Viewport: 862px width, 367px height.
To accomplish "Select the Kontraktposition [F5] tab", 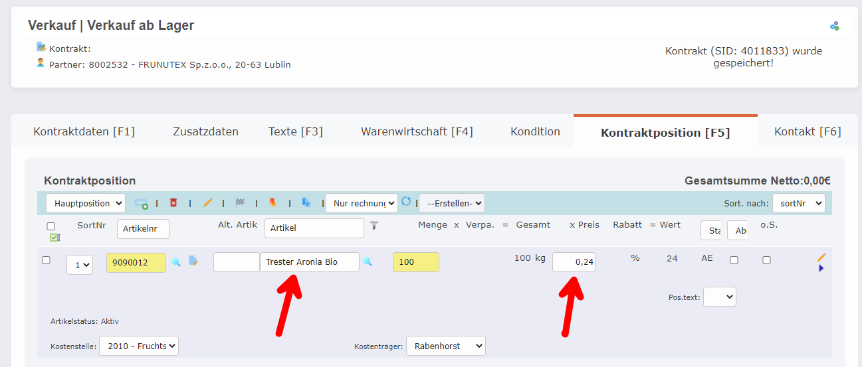I will point(665,132).
